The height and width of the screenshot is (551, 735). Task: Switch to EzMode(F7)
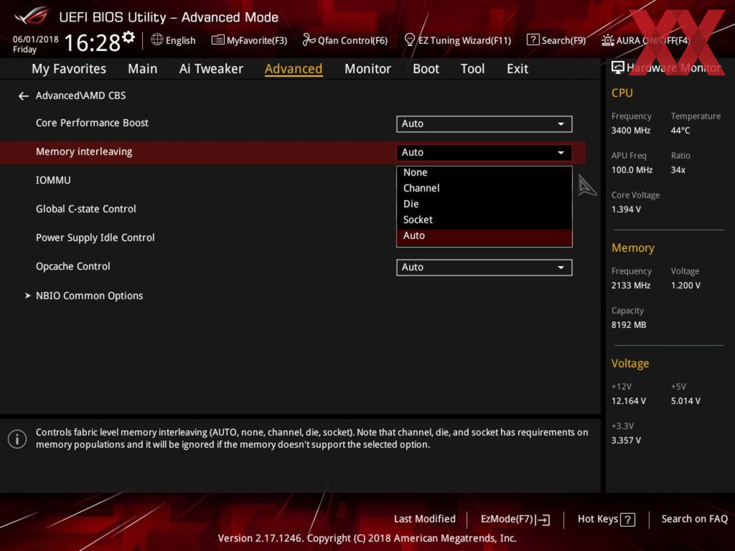515,519
